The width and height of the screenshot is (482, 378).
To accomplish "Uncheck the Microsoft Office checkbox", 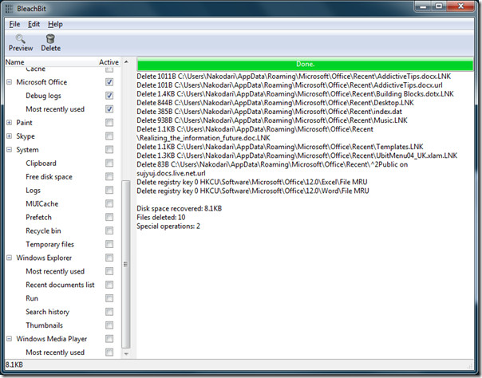I will [x=109, y=82].
